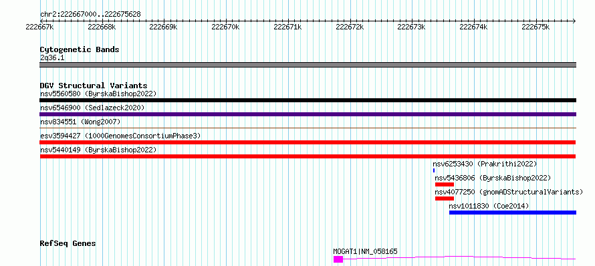595x266 pixels.
Task: Click the 222675k ruler tick label
Action: click(535, 27)
